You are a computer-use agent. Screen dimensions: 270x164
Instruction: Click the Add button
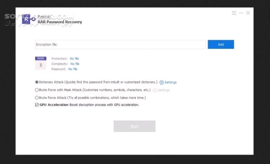[221, 45]
